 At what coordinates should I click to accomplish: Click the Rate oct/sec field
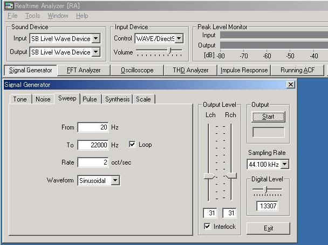pos(93,162)
